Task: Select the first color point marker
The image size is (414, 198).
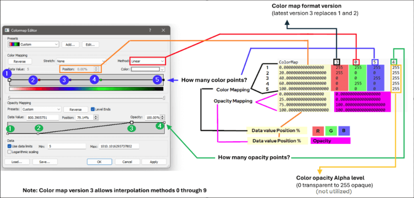Action: coord(10,80)
